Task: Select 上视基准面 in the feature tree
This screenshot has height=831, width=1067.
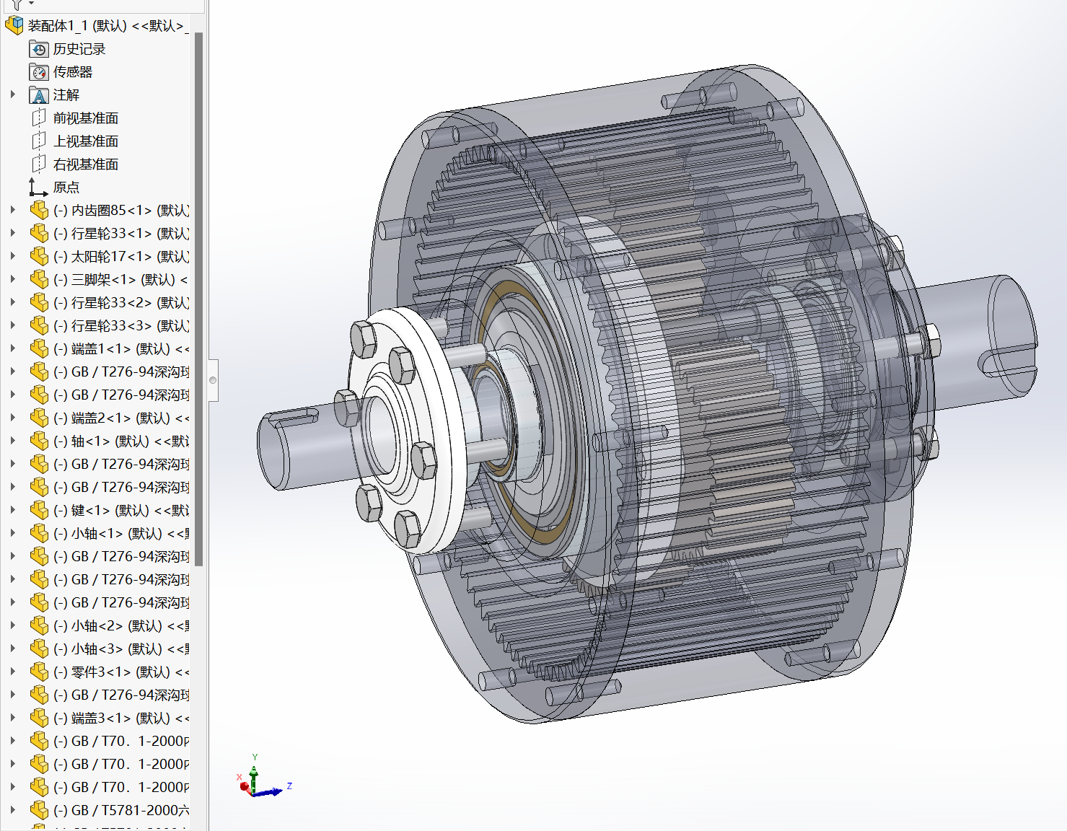Action: [85, 141]
